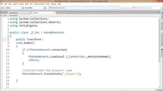The image size is (163, 91).
Task: Go to previous document with left tab arrow
Action: click(2, 12)
